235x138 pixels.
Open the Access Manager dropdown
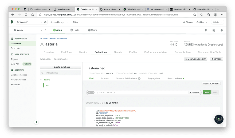(59, 22)
